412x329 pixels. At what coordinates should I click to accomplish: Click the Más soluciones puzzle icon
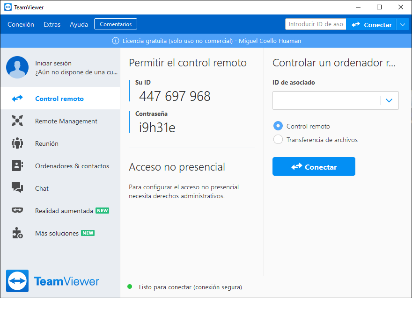(x=17, y=233)
